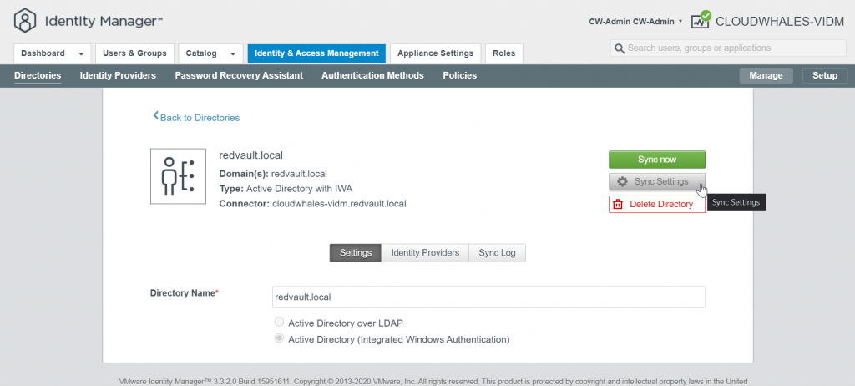Open the Dashboard dropdown arrow
This screenshot has width=855, height=386.
tap(81, 54)
